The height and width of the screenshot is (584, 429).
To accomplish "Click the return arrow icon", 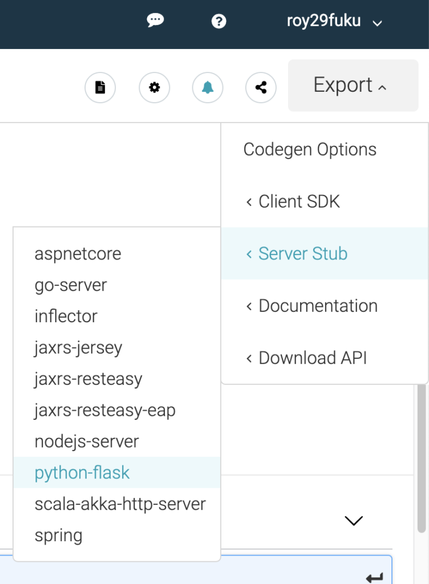I will (374, 577).
